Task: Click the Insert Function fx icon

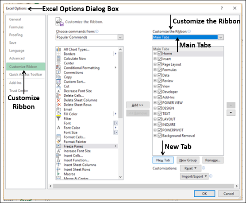Action: click(x=58, y=160)
